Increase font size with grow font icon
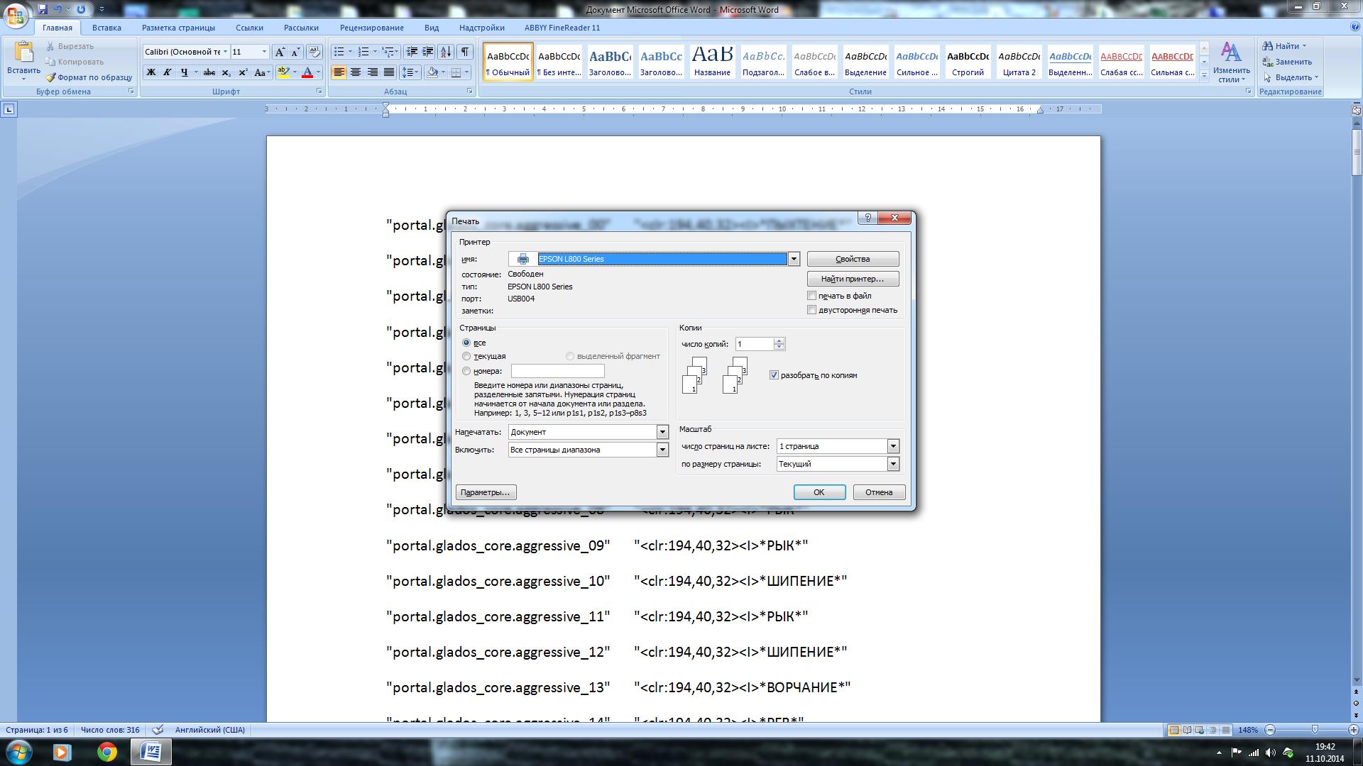This screenshot has width=1363, height=766. click(280, 52)
